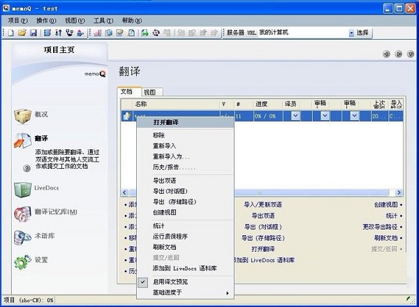The image size is (419, 307).
Task: Open the 术语库 term base icon
Action: point(22,237)
